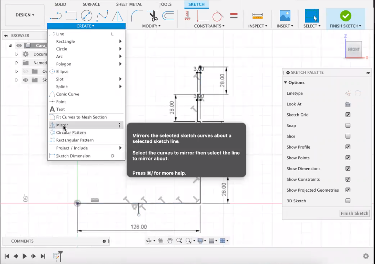Click the timeline Play button
Viewport: 375px width, 264px height.
point(25,256)
